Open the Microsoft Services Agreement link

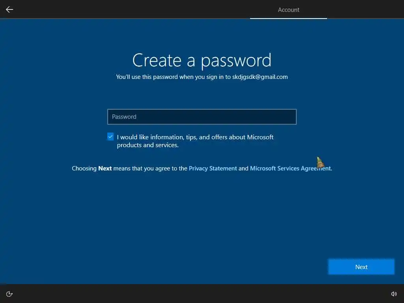291,168
